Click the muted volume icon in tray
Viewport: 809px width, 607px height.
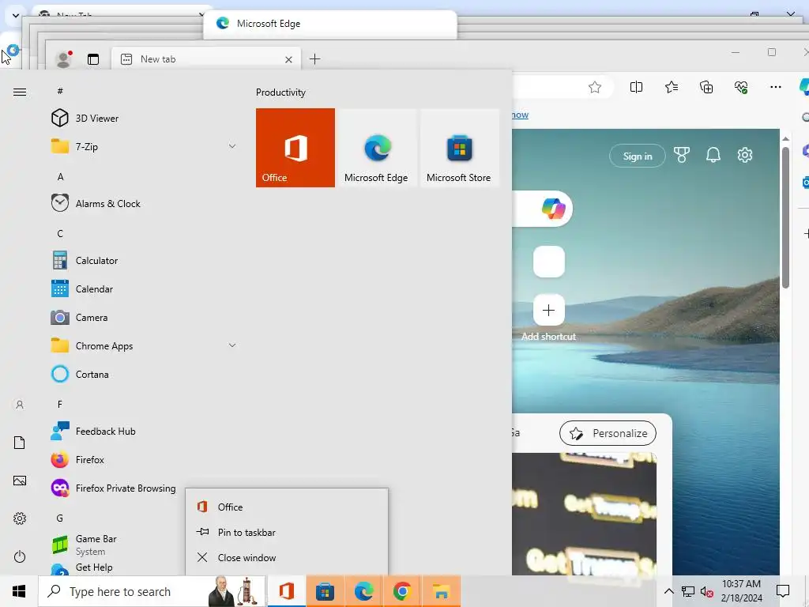pos(707,591)
